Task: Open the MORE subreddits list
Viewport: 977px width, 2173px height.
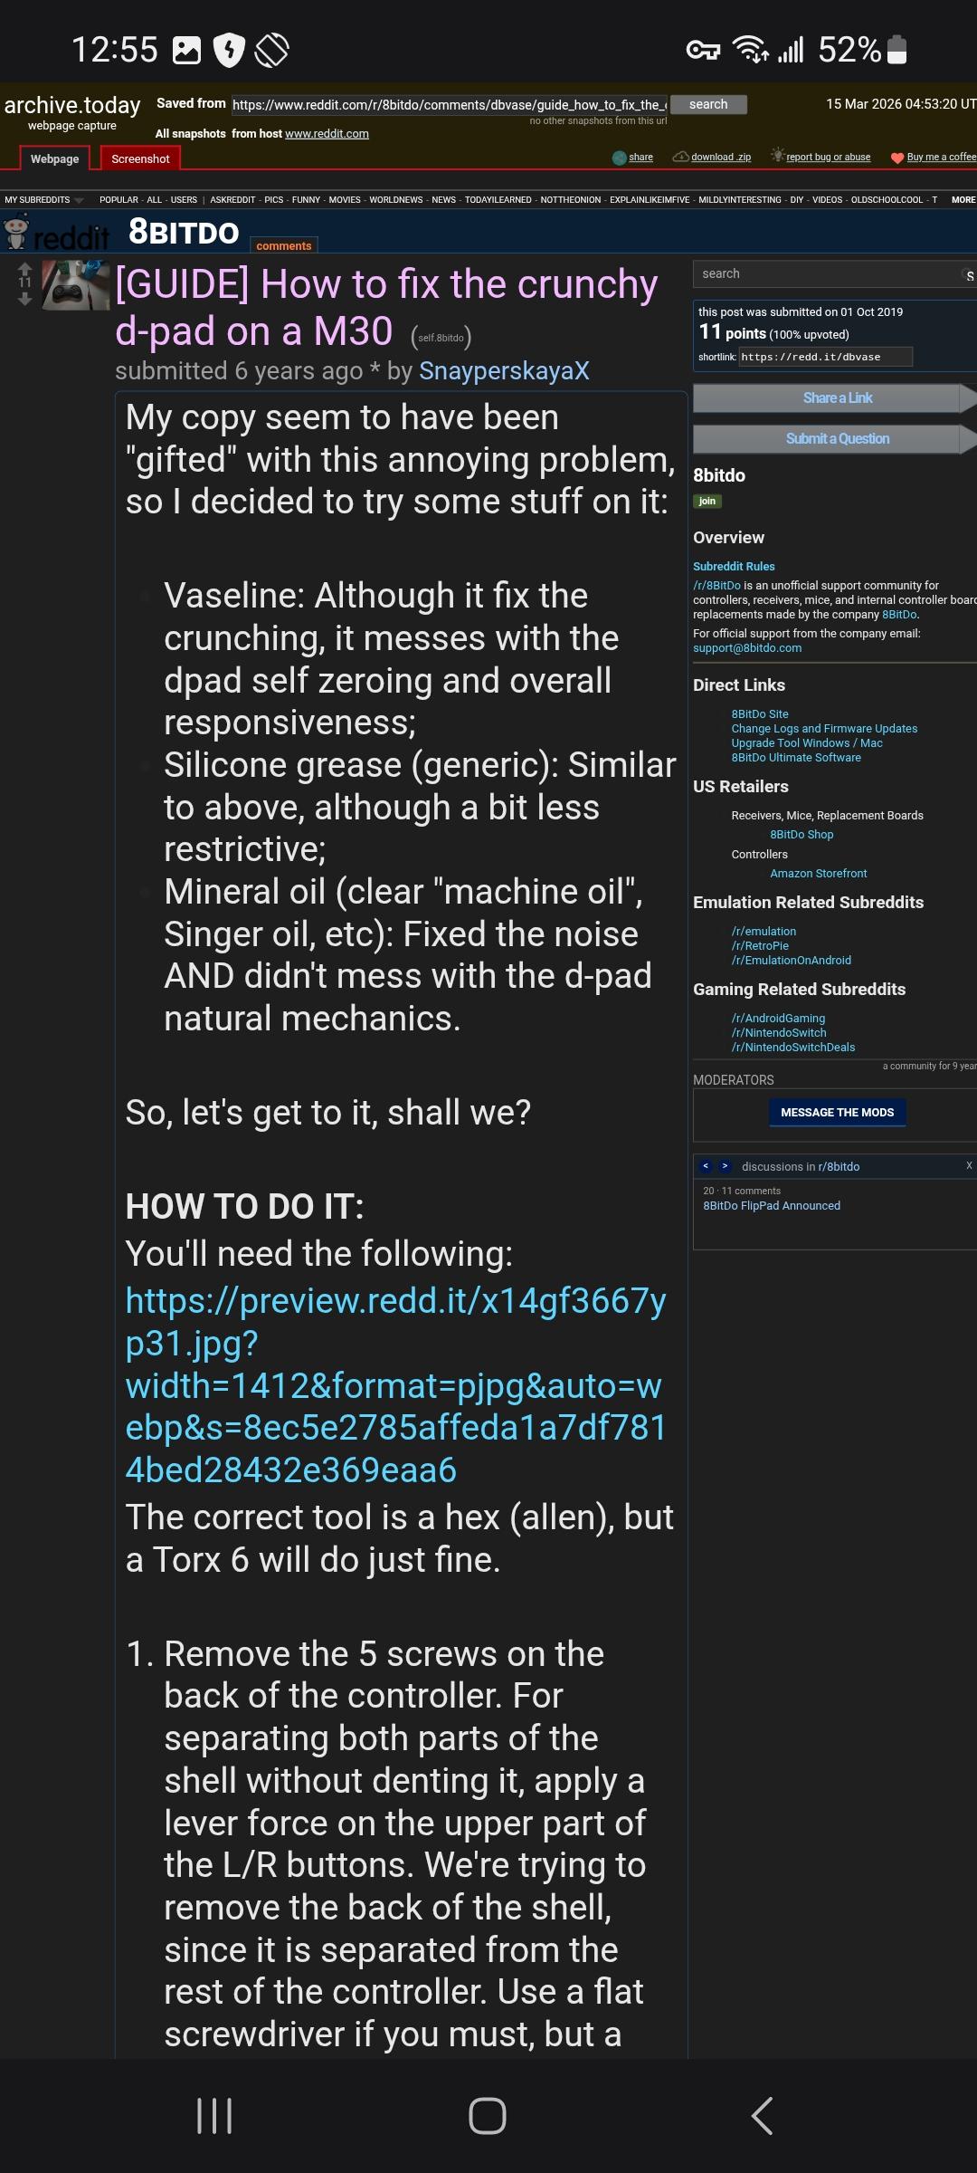Action: 963,200
